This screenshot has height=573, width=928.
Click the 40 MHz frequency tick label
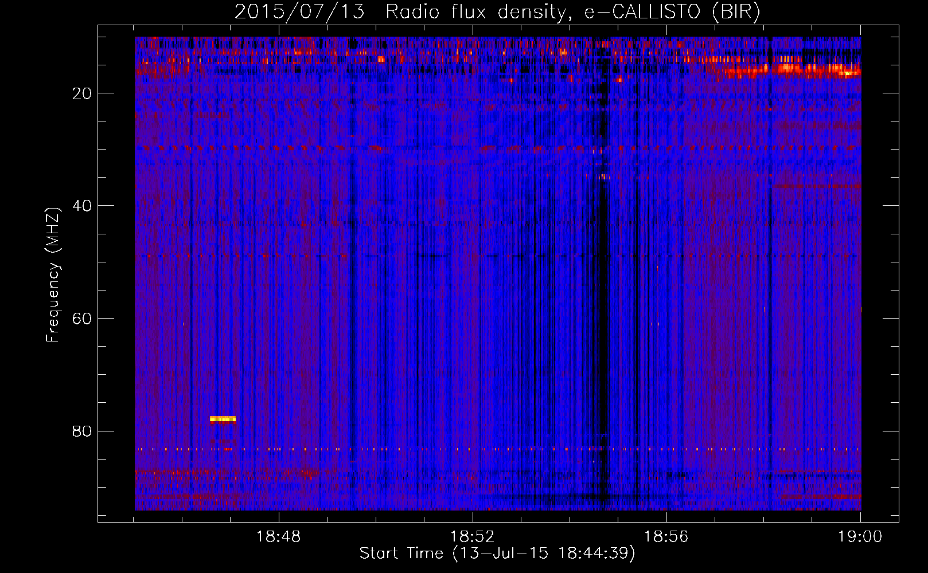coord(82,206)
